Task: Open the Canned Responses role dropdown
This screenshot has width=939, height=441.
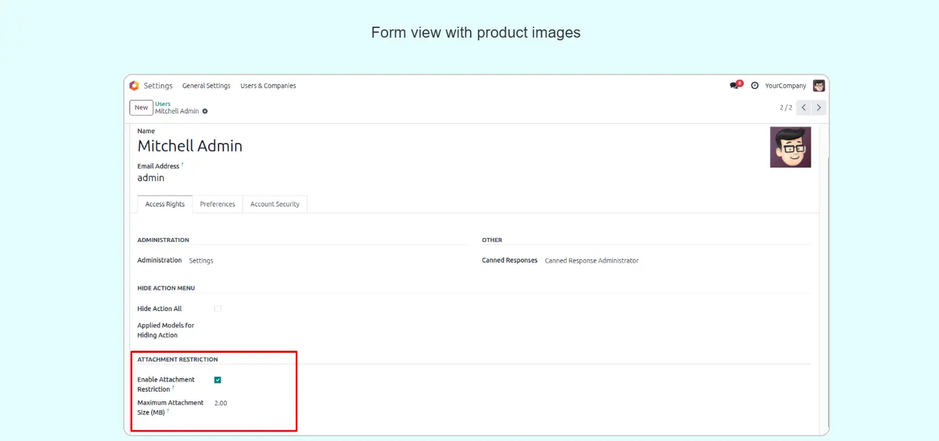Action: click(591, 260)
